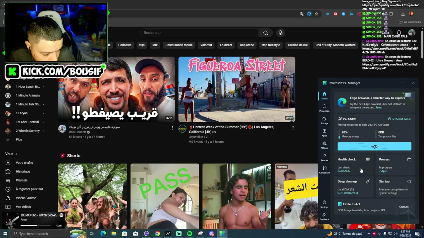Open Clawboard in PC Manager sidebar
The height and width of the screenshot is (238, 424).
click(324, 170)
